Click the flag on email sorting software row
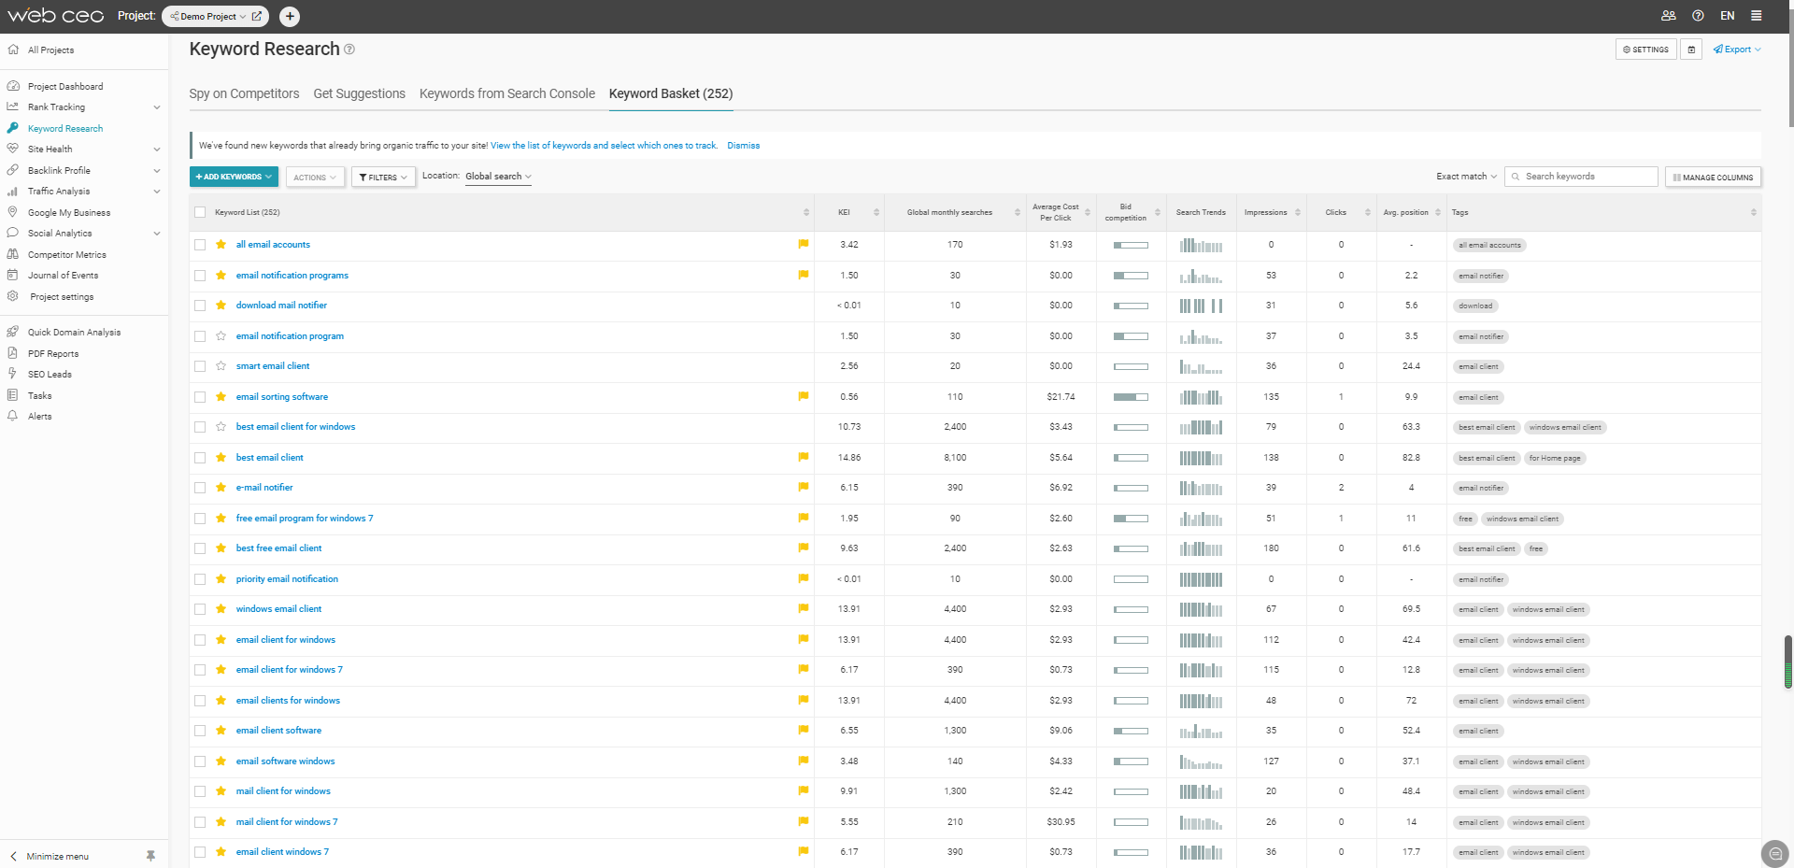This screenshot has width=1794, height=868. pyautogui.click(x=803, y=396)
